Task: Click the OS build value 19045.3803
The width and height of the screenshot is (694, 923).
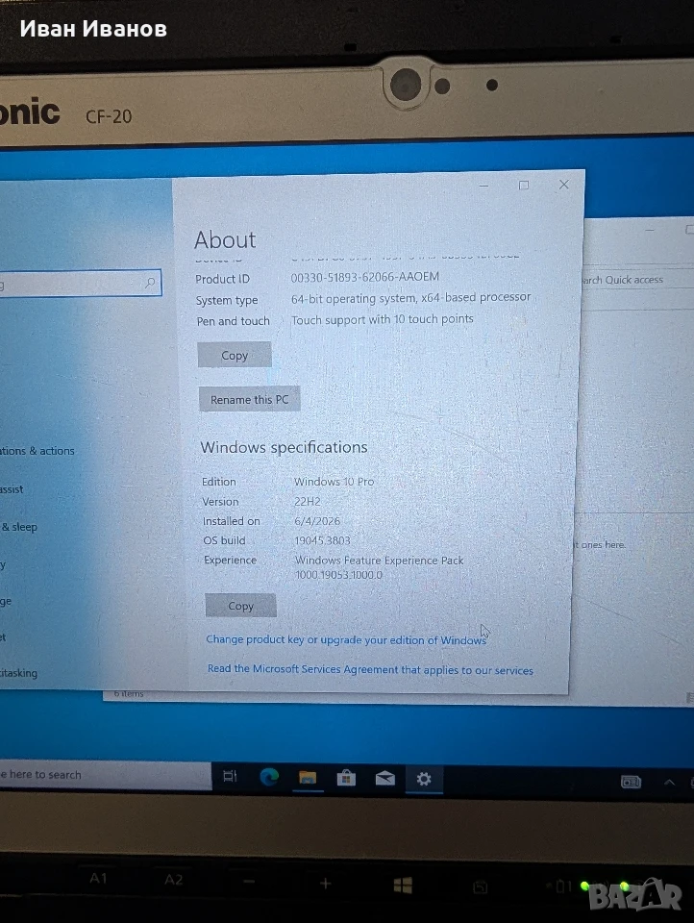Action: point(322,540)
